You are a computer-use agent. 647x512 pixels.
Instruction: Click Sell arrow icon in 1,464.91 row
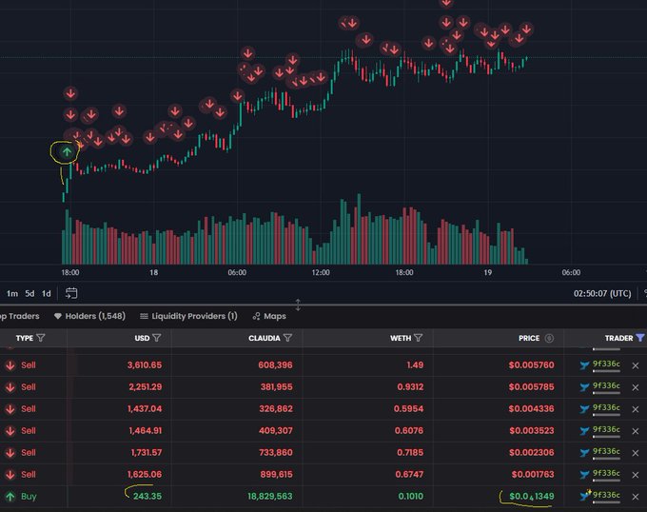coord(10,431)
